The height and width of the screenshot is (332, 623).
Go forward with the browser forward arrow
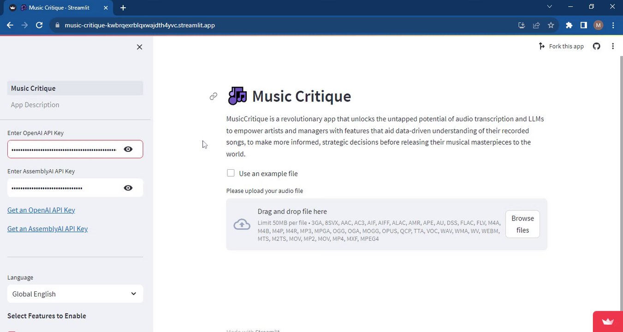click(25, 25)
